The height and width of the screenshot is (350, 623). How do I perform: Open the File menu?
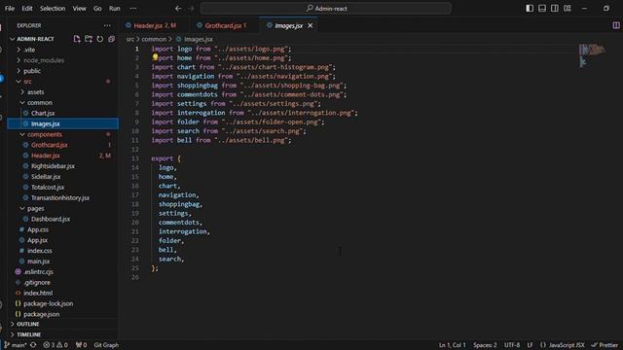coord(10,9)
